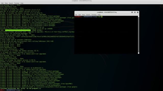Click the 'Finished Installing!' message line
Screen dimensions: 163x91
pos(20,88)
